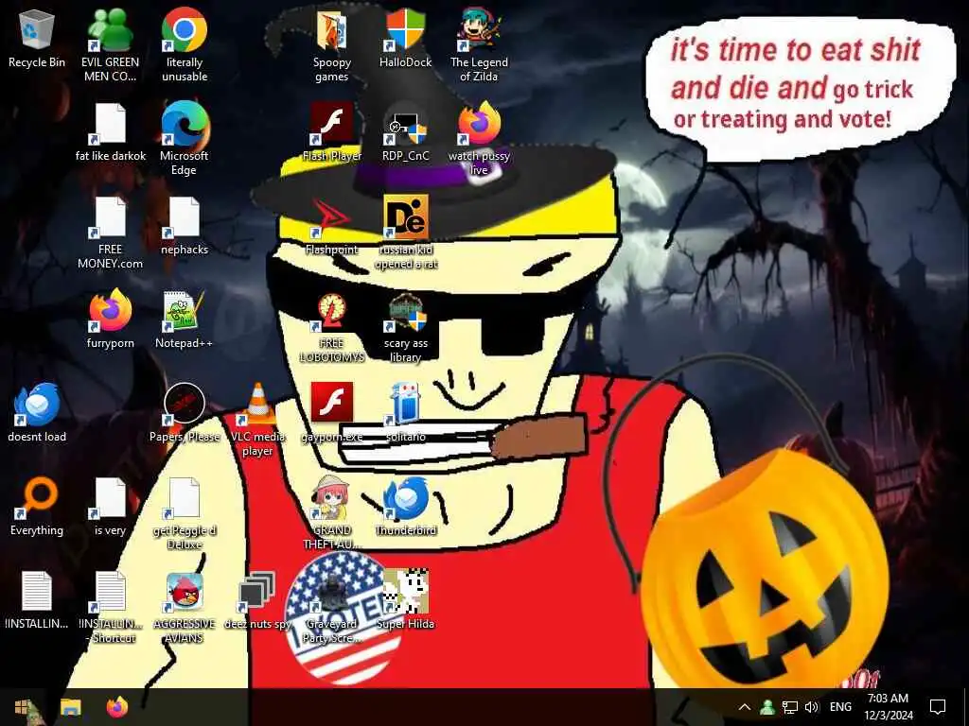
Task: Launch the AGGRESSIVE AVIANS red bird shortcut
Action: point(185,608)
